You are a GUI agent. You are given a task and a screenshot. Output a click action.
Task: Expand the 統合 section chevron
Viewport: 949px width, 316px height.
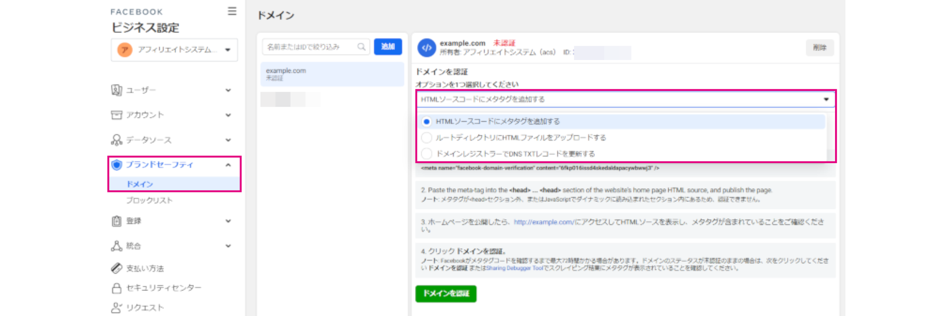pyautogui.click(x=228, y=246)
